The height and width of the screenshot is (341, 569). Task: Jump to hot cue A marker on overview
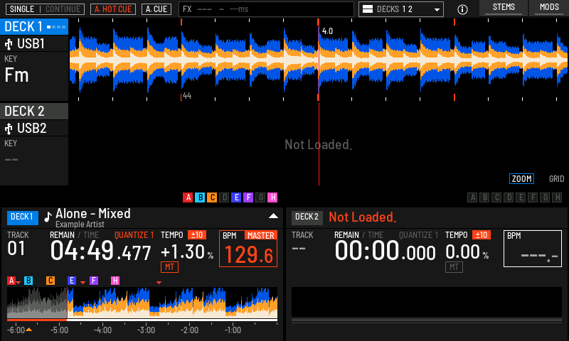coord(11,281)
